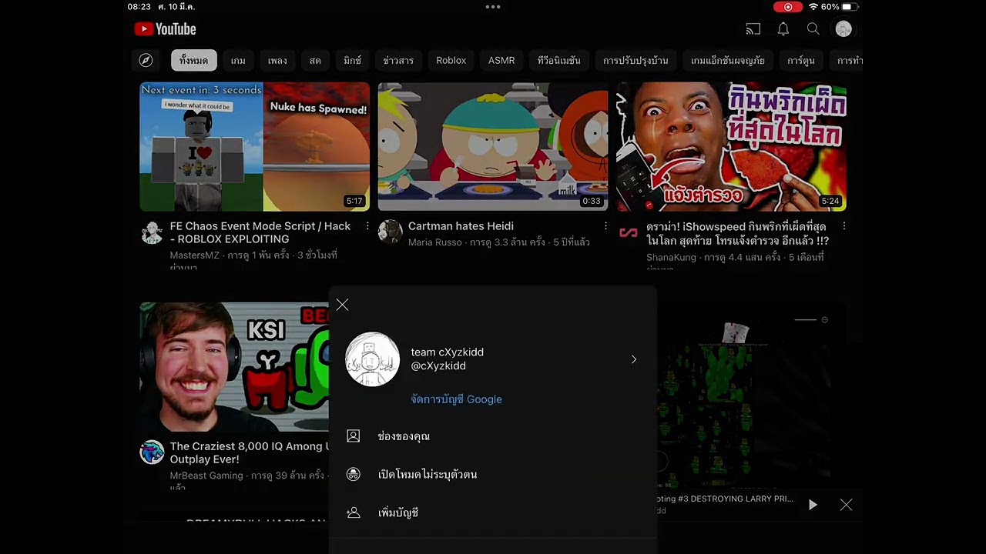The height and width of the screenshot is (554, 986).
Task: Tap the @cXyzkidd handle text
Action: click(x=438, y=366)
